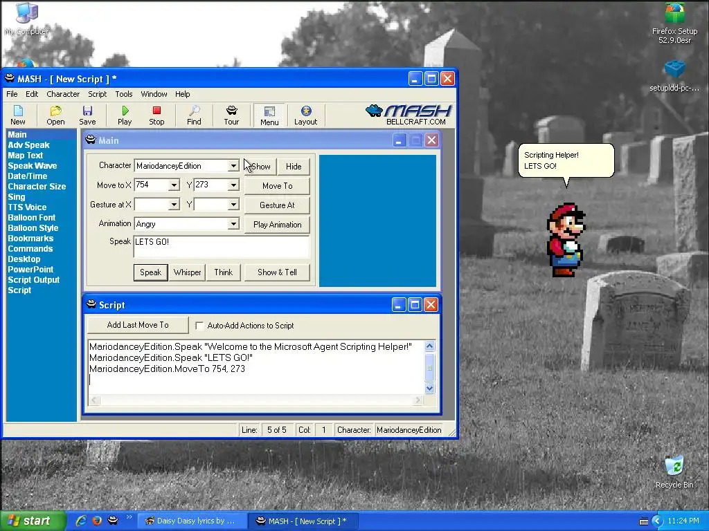Click inside the script text editor area
Viewport: 709px width, 531px height.
256,367
